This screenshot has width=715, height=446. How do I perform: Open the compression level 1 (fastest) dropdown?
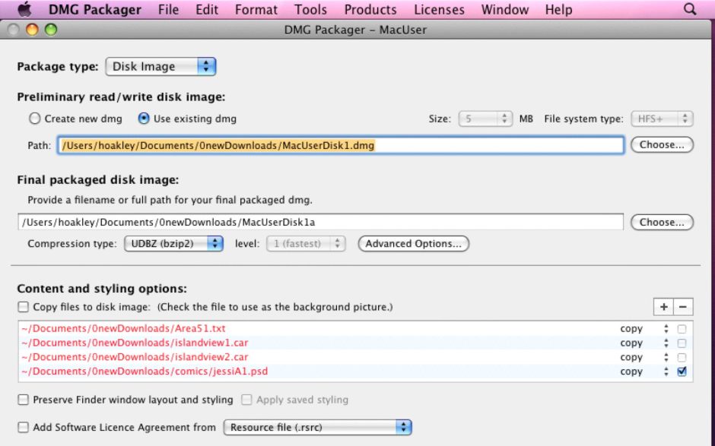point(306,244)
